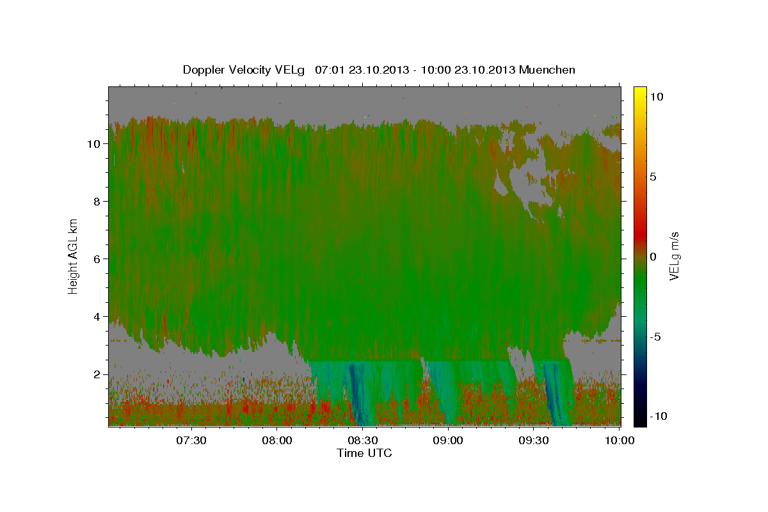Click the '08:30' time axis label
The width and height of the screenshot is (768, 512).
(362, 440)
